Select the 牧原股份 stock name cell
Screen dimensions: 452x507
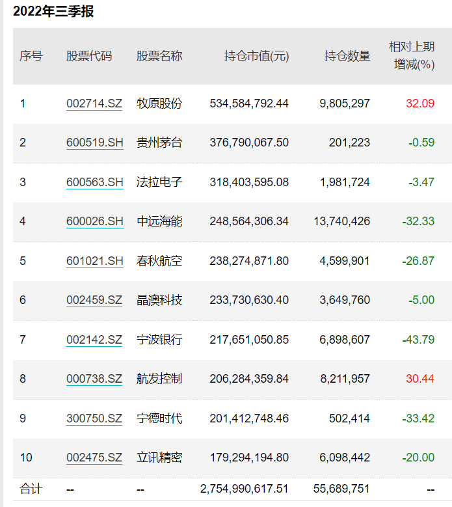pyautogui.click(x=159, y=103)
